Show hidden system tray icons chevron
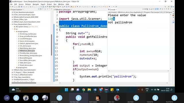 139,90
